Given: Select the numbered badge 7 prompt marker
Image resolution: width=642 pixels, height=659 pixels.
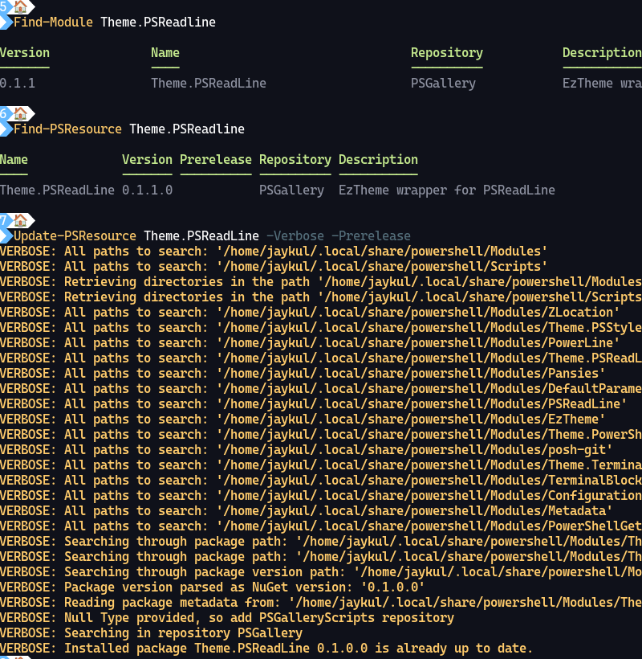Looking at the screenshot, I should [5, 221].
